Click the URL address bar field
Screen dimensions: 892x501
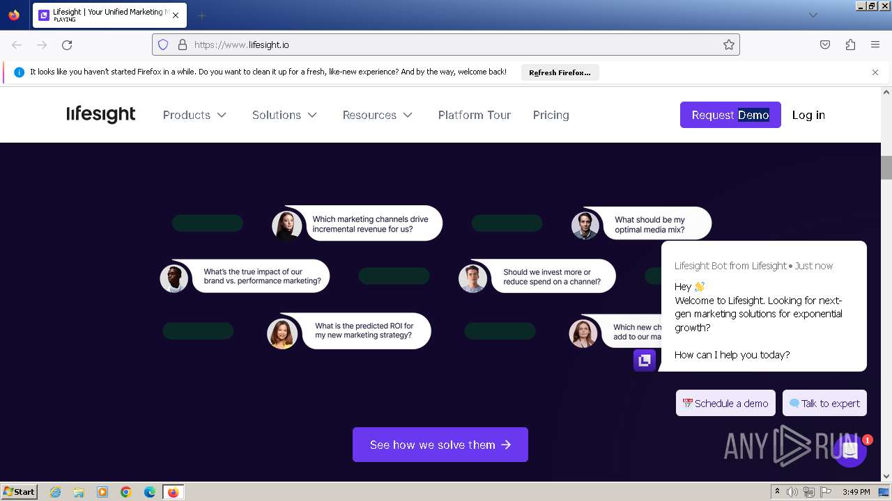pyautogui.click(x=446, y=45)
